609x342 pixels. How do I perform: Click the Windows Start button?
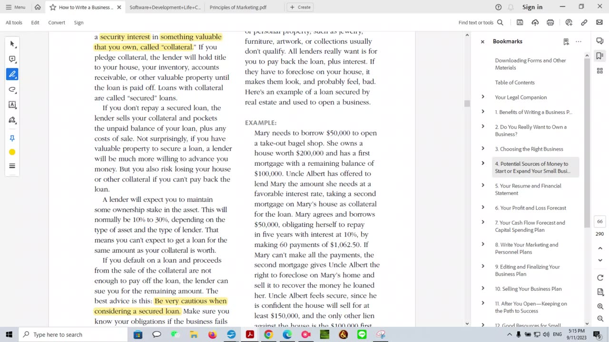tap(9, 334)
